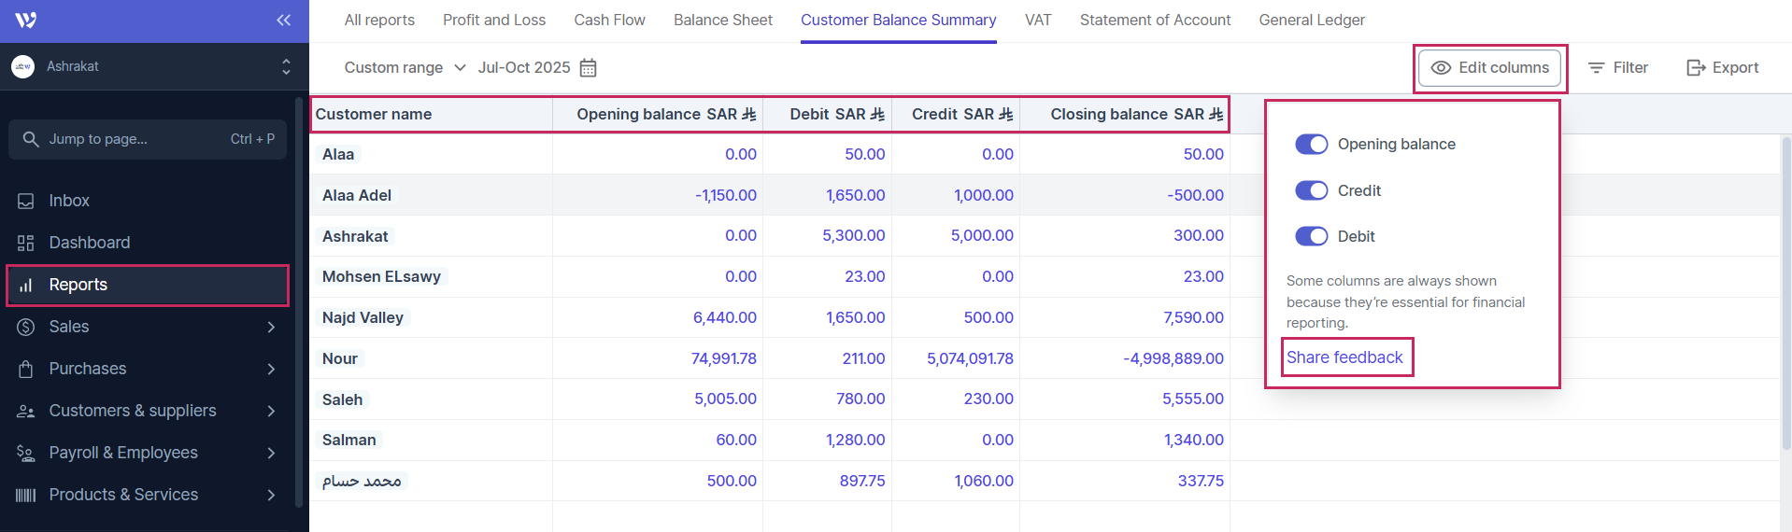
Task: Click the Share feedback link
Action: tap(1344, 357)
